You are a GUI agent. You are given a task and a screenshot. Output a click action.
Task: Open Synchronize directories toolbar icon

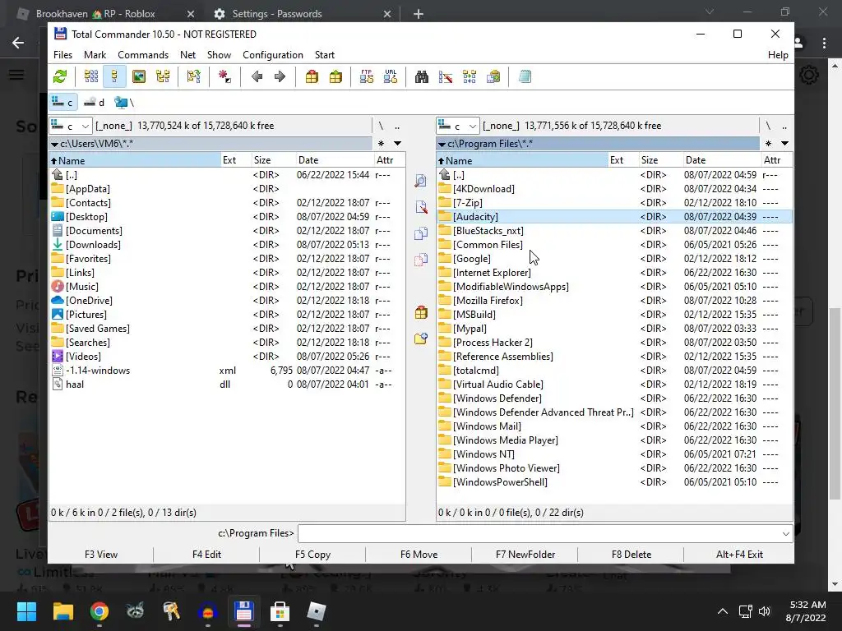pos(470,76)
